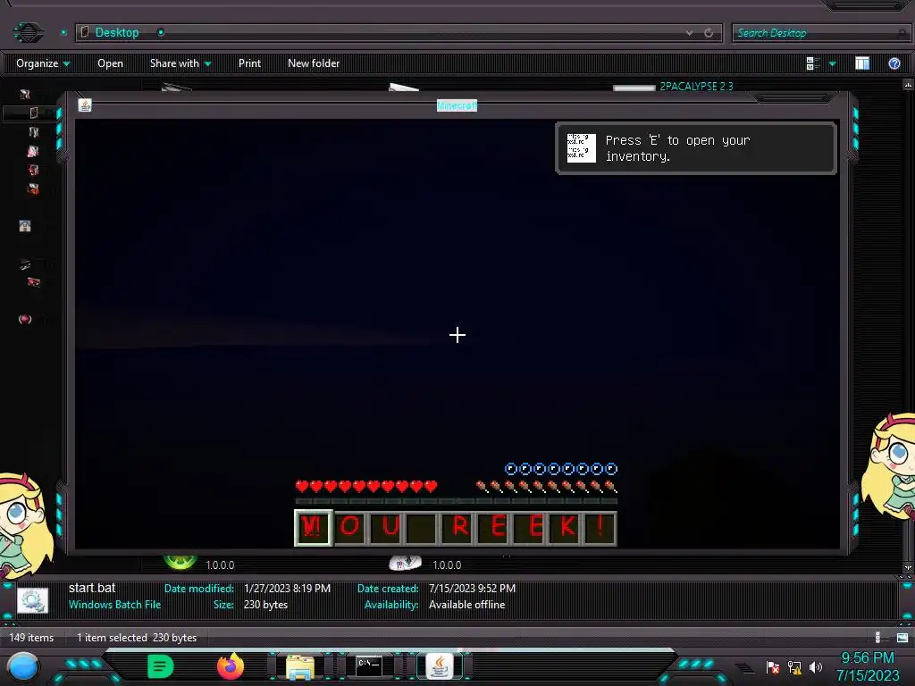Launch Firefox from the taskbar
This screenshot has width=915, height=686.
tap(231, 666)
